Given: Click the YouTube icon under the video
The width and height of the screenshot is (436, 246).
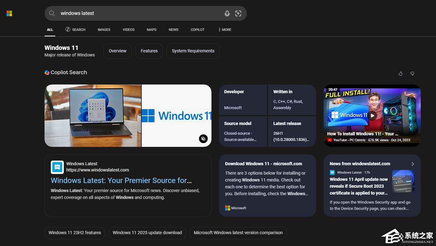Looking at the screenshot, I should (330, 140).
